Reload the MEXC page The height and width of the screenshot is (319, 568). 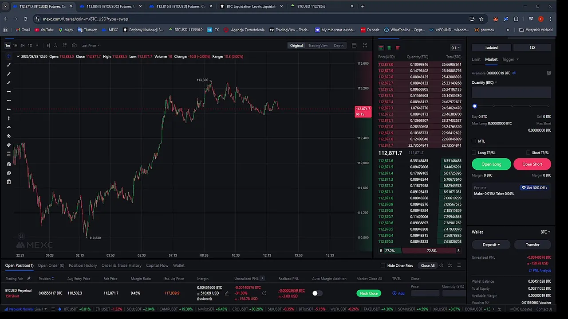pos(25,19)
